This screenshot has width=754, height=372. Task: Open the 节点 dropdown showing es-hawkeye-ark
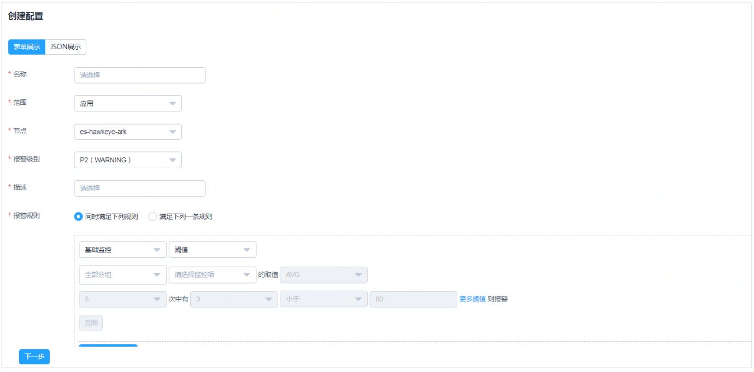[127, 132]
